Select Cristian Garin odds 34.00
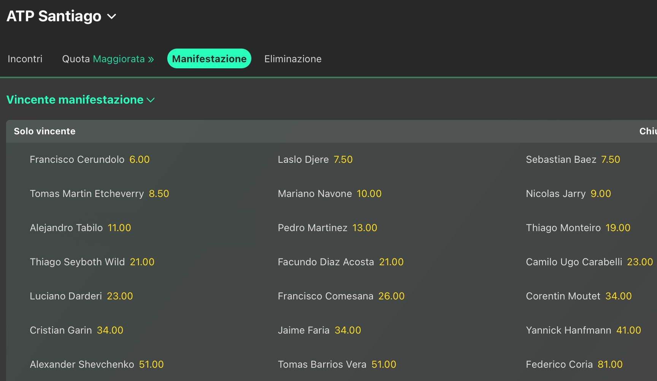Image resolution: width=657 pixels, height=381 pixels. 110,330
